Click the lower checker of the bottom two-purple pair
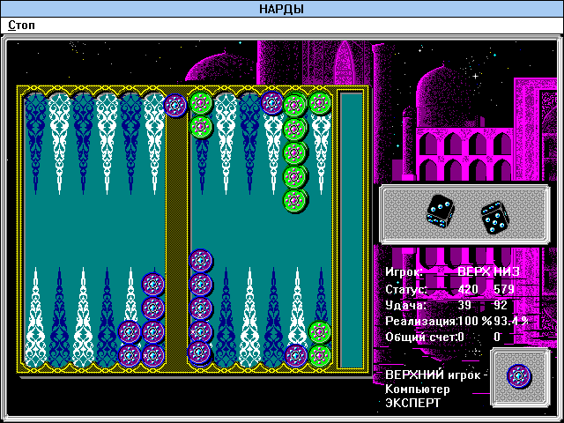Screen dimensions: 564x423 coord(130,355)
